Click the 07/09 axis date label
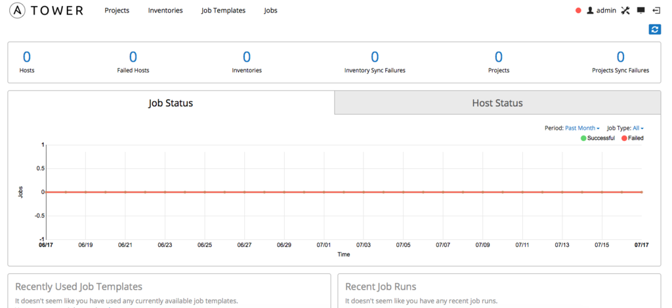This screenshot has height=308, width=672. tap(482, 245)
